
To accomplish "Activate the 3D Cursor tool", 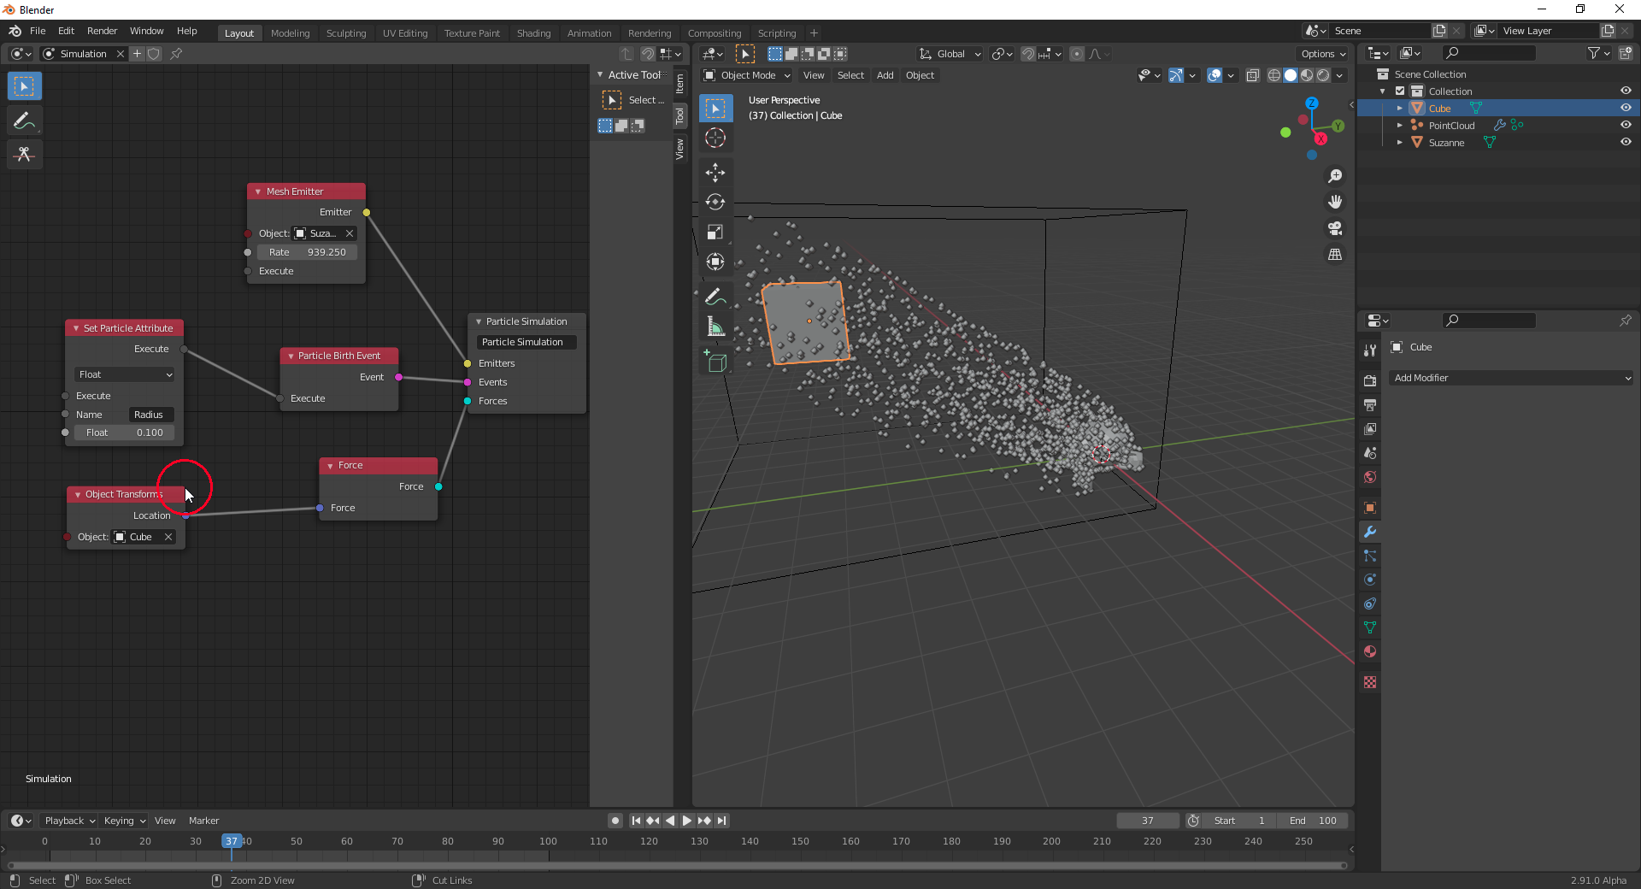I will pos(715,138).
